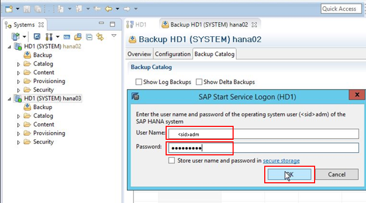
Task: Click the User Name input field
Action: 264,134
